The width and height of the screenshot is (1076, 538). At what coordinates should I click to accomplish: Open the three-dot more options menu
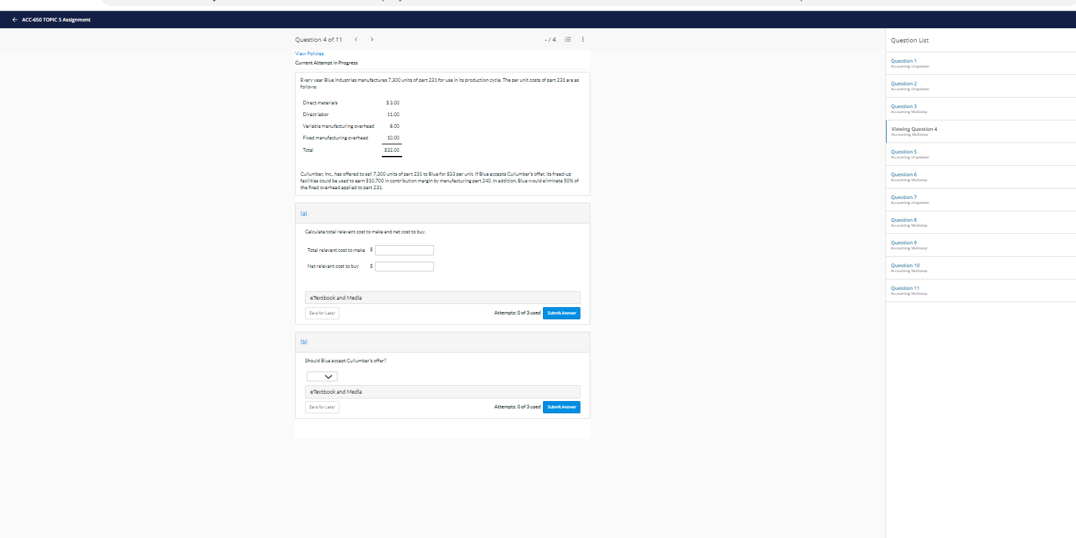click(583, 39)
